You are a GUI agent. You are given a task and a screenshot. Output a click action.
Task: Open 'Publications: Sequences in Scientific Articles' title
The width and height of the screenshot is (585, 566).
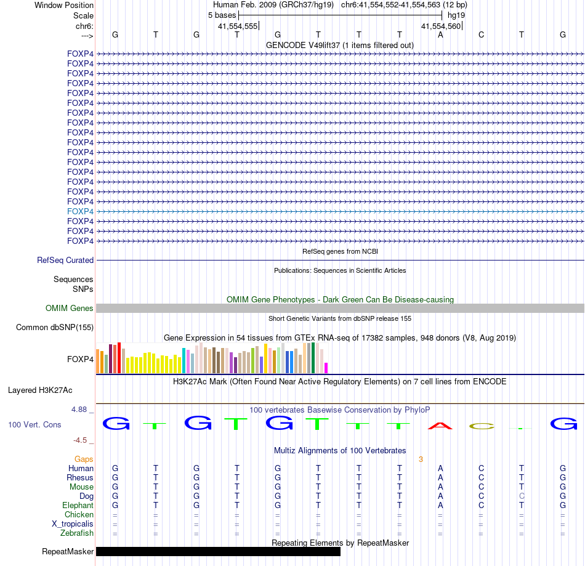coord(340,270)
